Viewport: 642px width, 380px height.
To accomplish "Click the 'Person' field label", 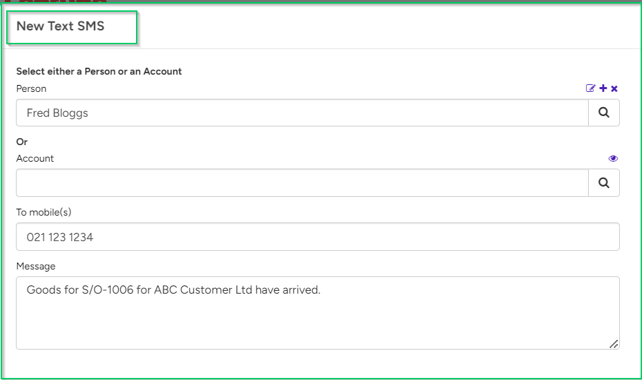I will tap(31, 88).
